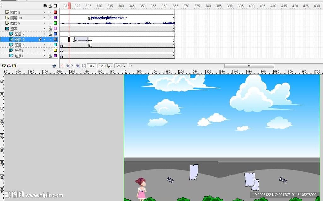The height and width of the screenshot is (201, 323).
Task: Click the timeline scroll-left arrow
Action: 131,66
